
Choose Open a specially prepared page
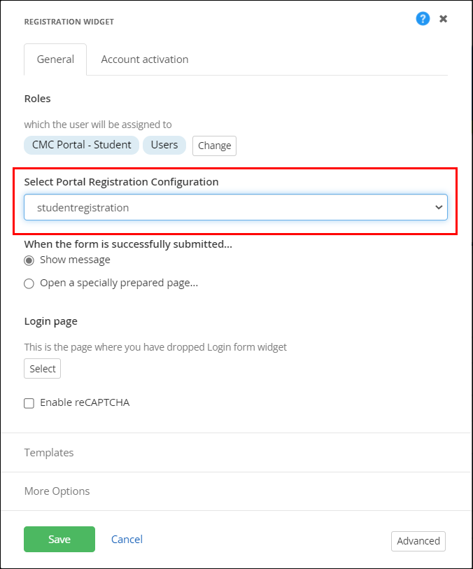pos(29,283)
